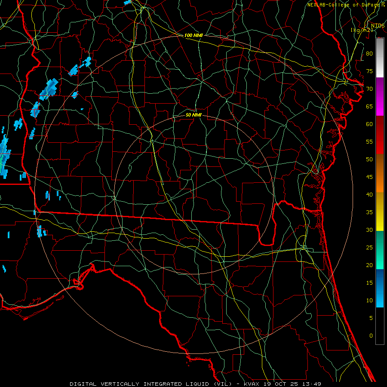Select the [kg/m2] units label

pos(362,30)
